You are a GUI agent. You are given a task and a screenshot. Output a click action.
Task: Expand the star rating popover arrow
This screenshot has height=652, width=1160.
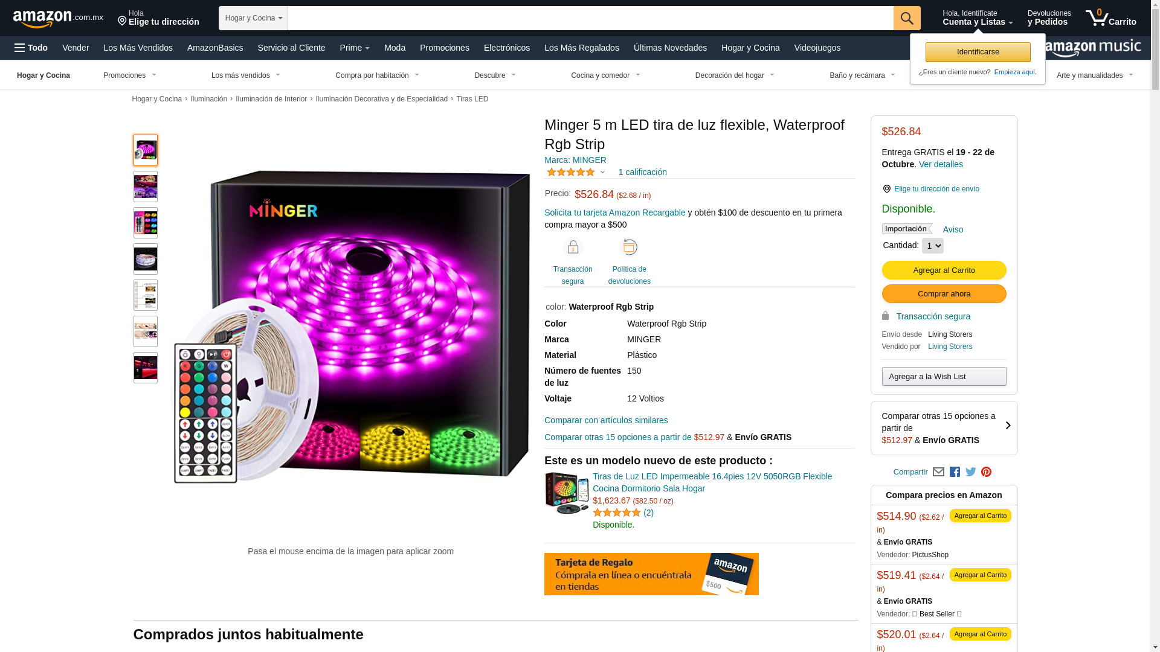(x=602, y=173)
